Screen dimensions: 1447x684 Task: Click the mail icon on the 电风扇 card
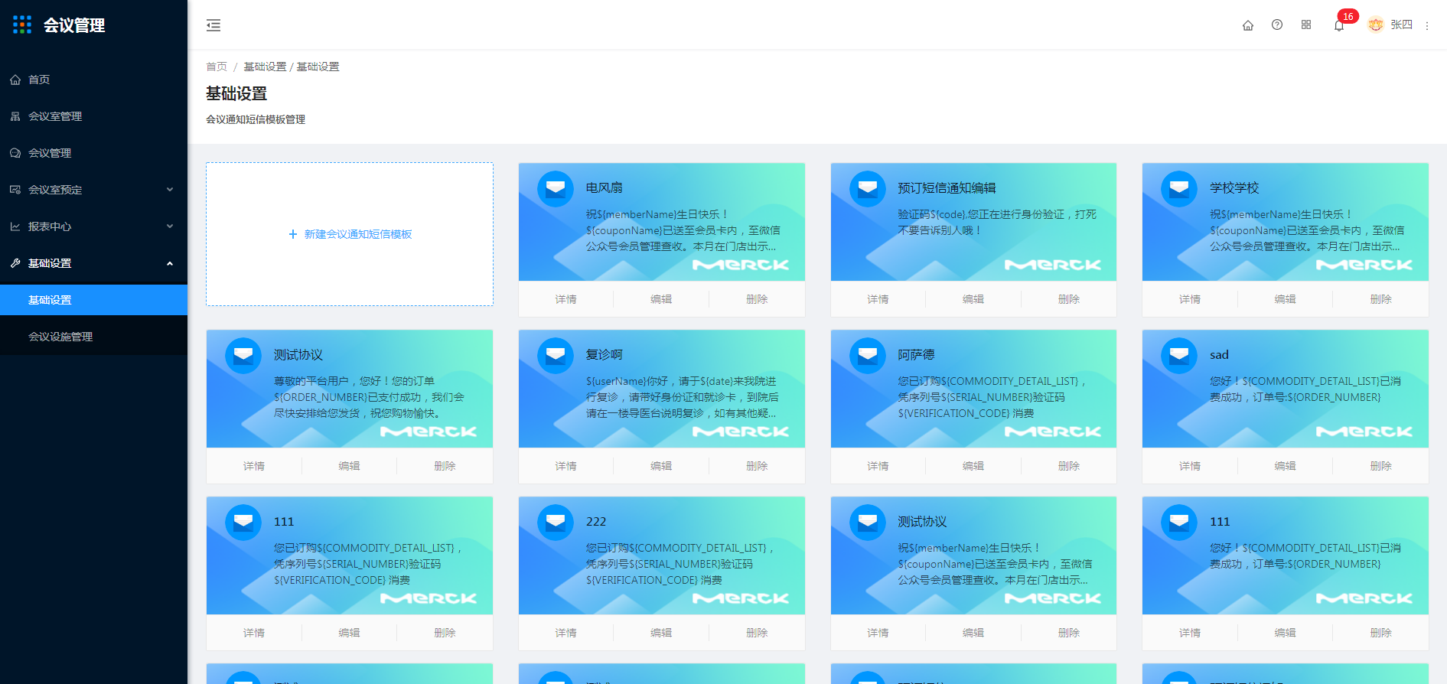click(556, 188)
